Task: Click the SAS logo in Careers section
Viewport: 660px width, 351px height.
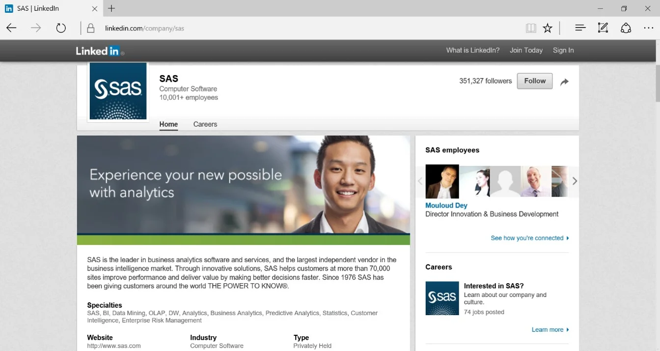Action: (x=442, y=298)
